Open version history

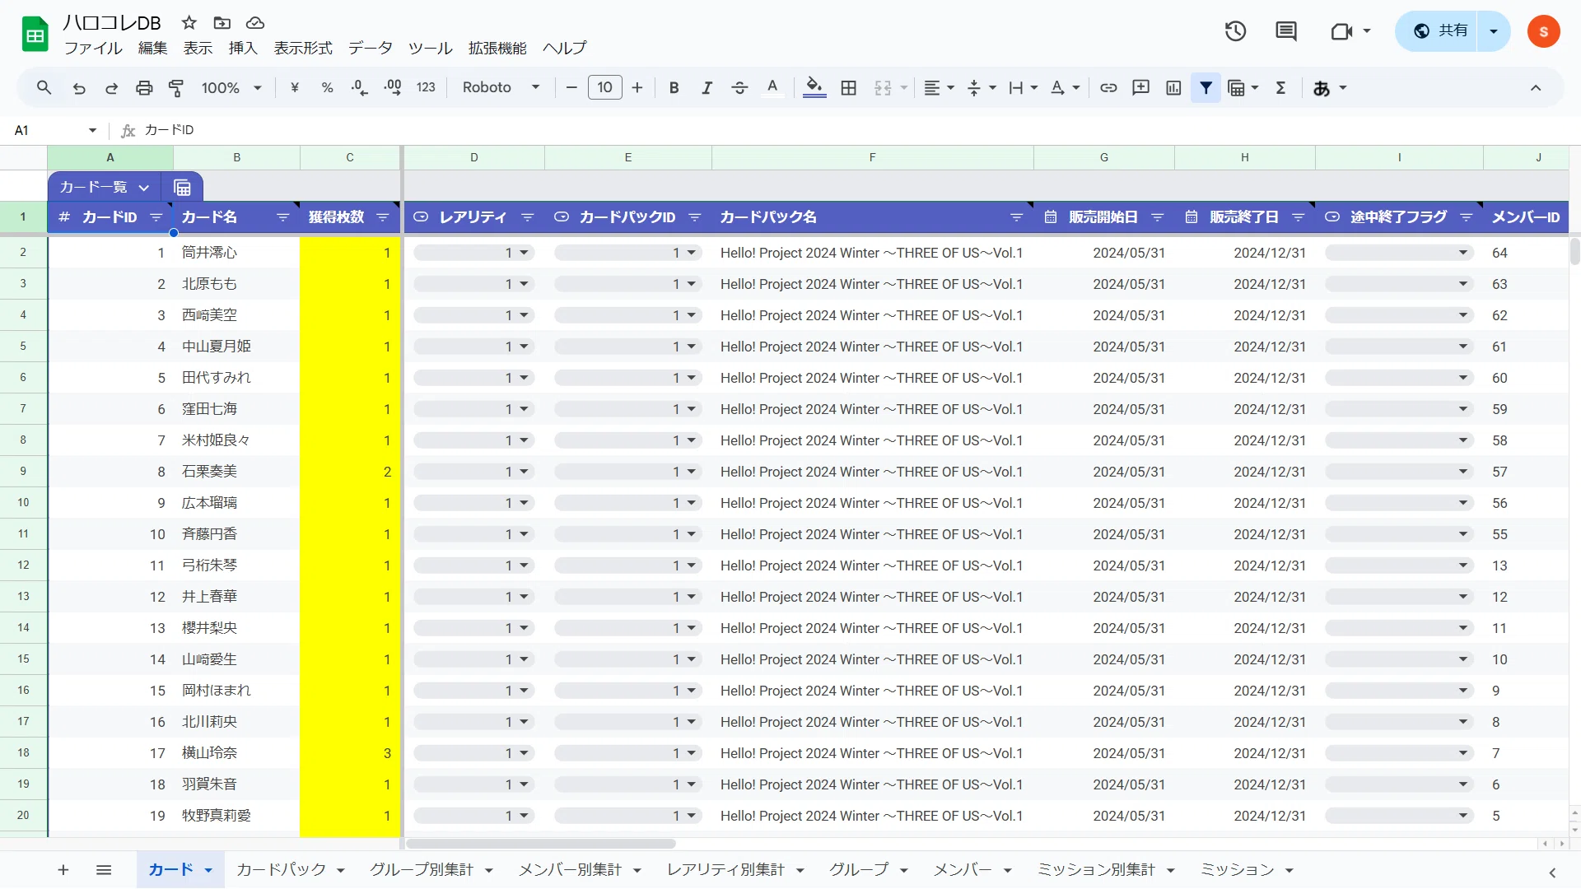click(1235, 31)
